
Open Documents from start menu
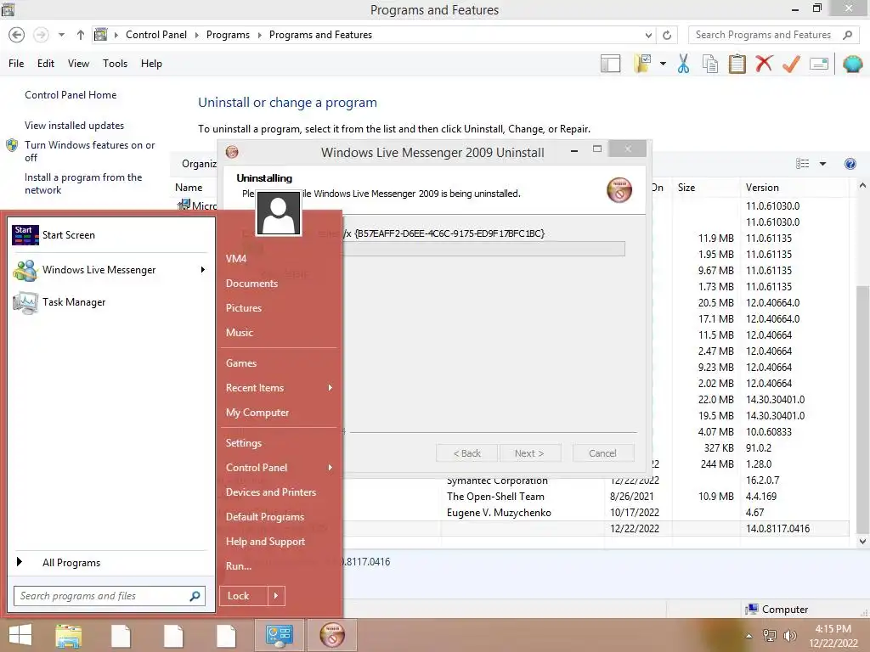coord(251,284)
